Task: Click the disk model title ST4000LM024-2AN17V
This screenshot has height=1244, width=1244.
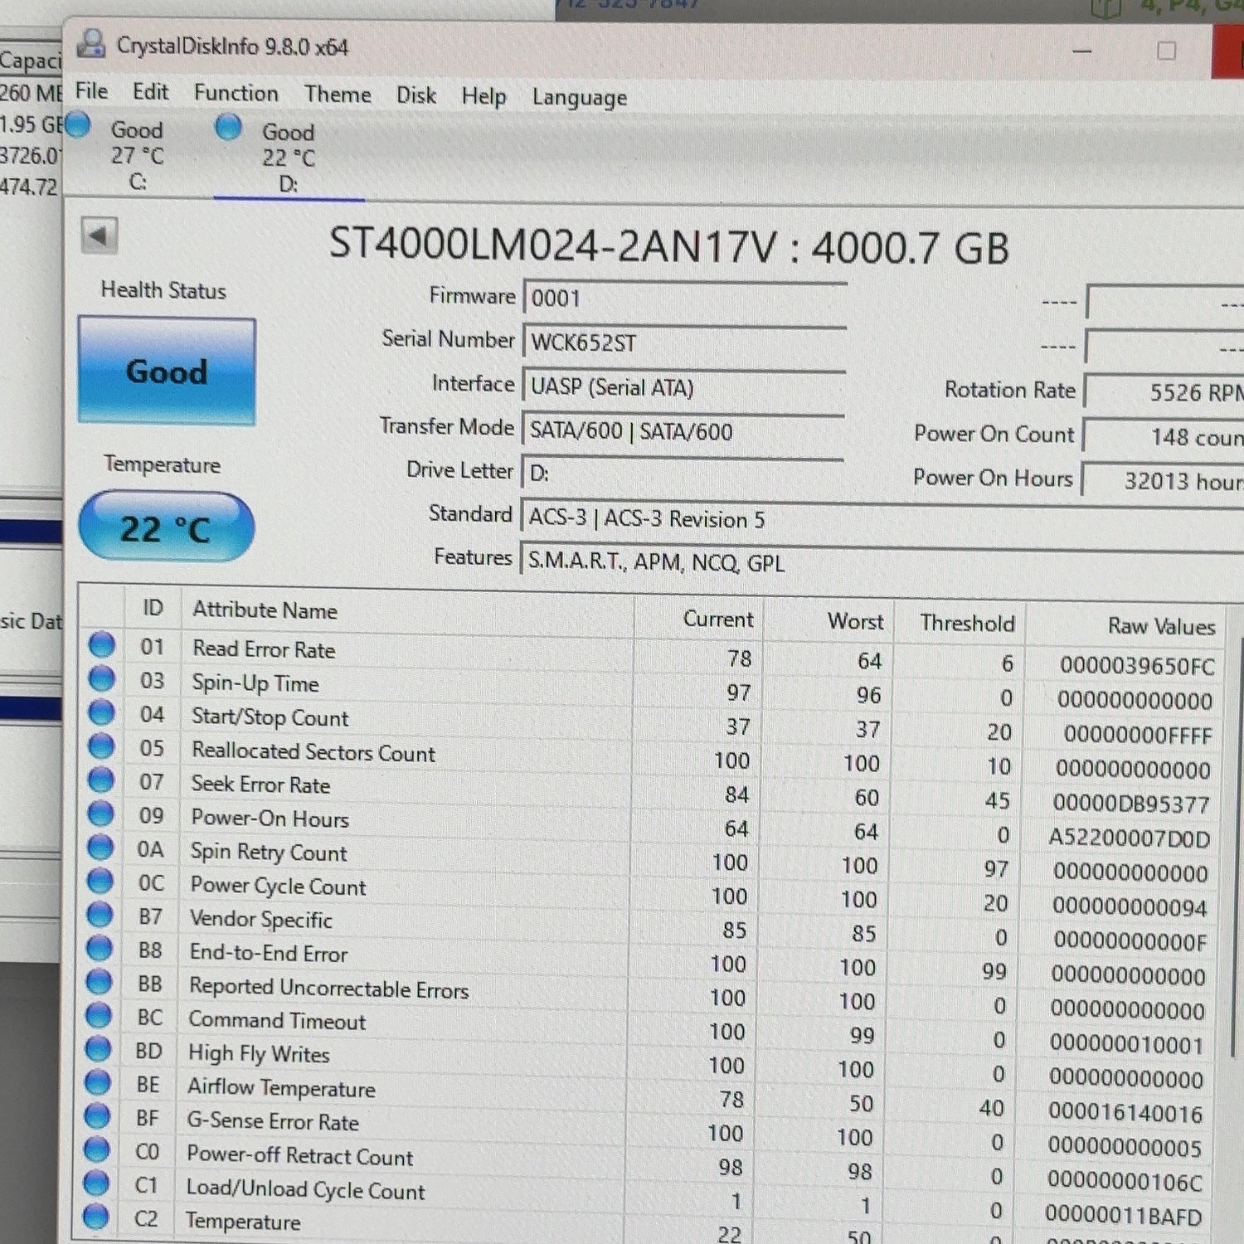Action: (x=554, y=245)
